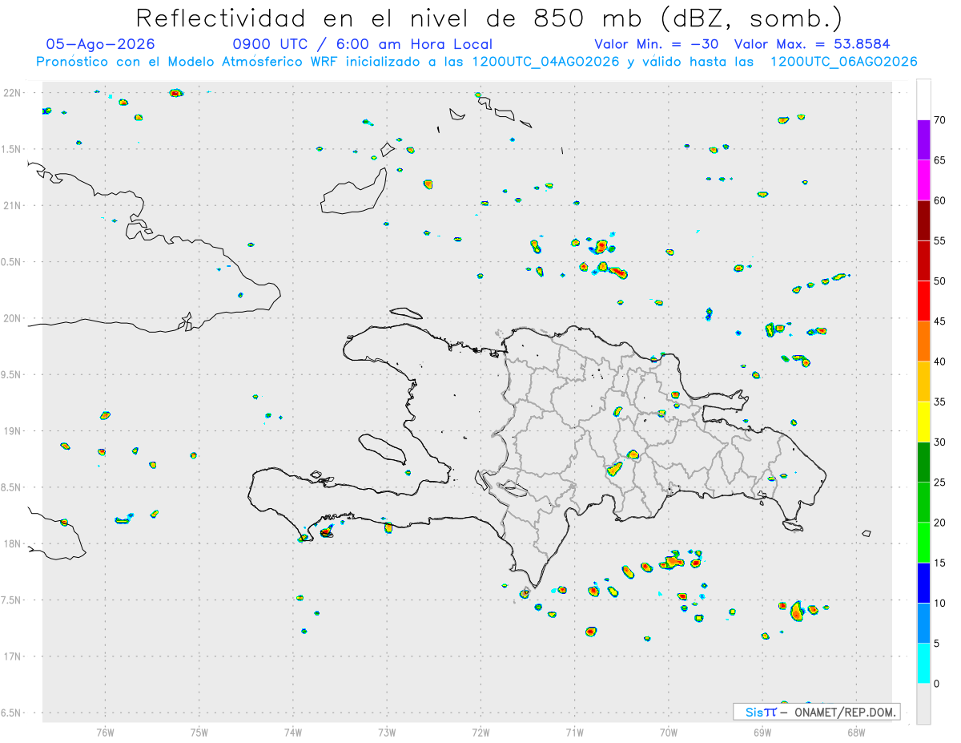961x743 pixels.
Task: Click the longitude axis label '76W'
Action: pos(105,732)
